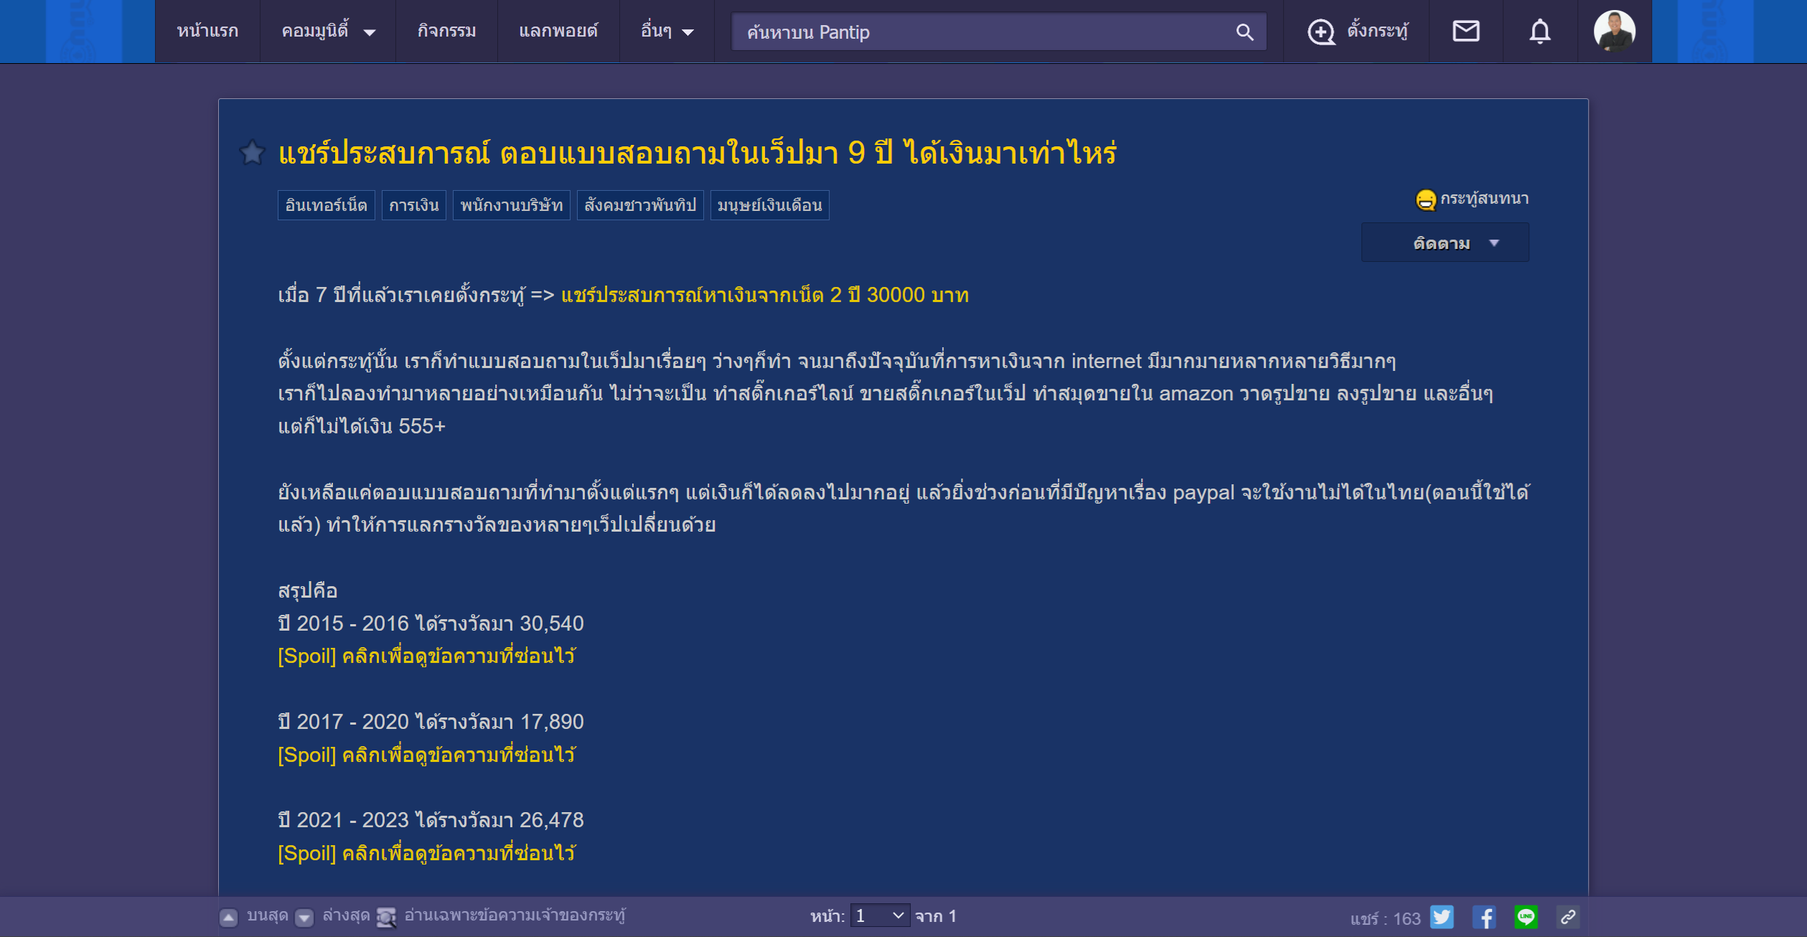Open the page number selector
The height and width of the screenshot is (937, 1807).
point(880,915)
